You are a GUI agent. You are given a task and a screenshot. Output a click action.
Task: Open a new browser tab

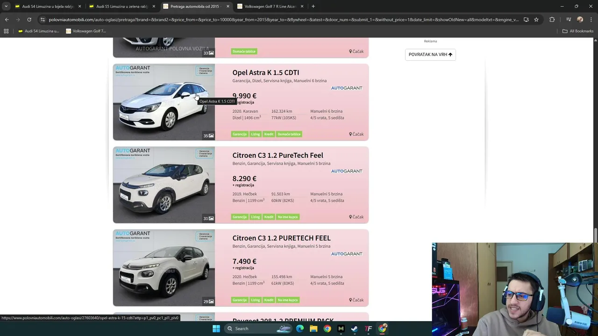[313, 7]
